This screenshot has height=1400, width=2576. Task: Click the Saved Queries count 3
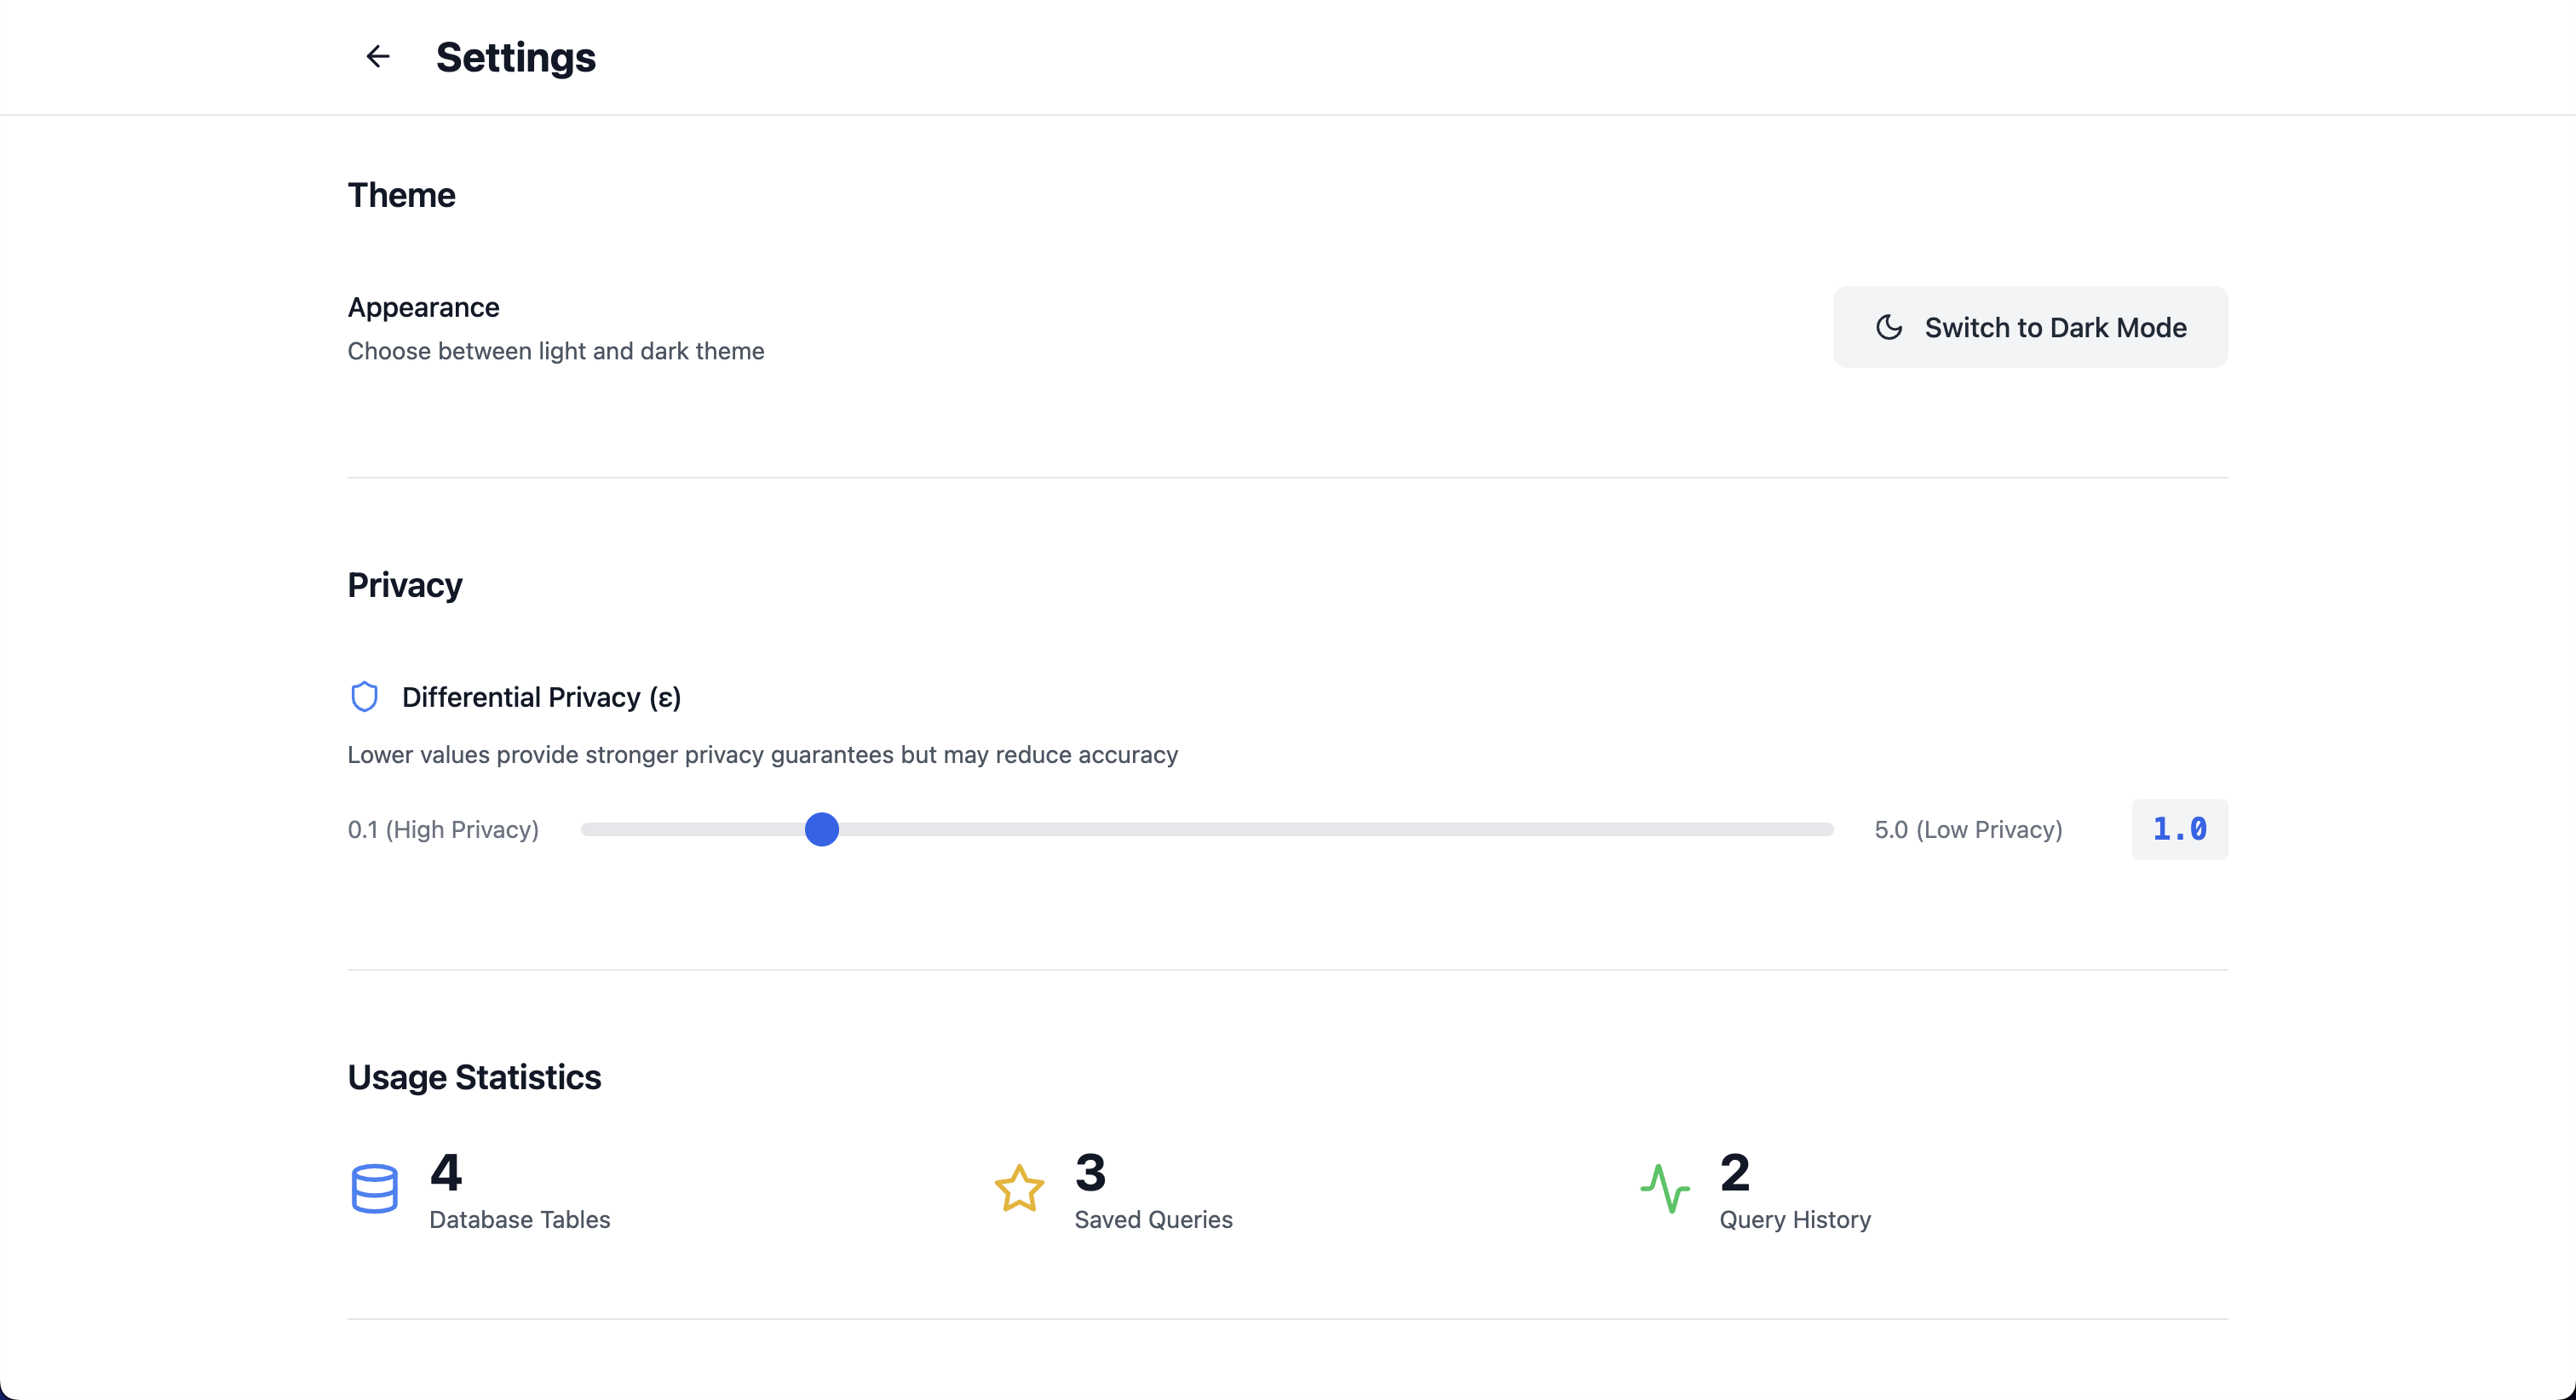click(1090, 1172)
